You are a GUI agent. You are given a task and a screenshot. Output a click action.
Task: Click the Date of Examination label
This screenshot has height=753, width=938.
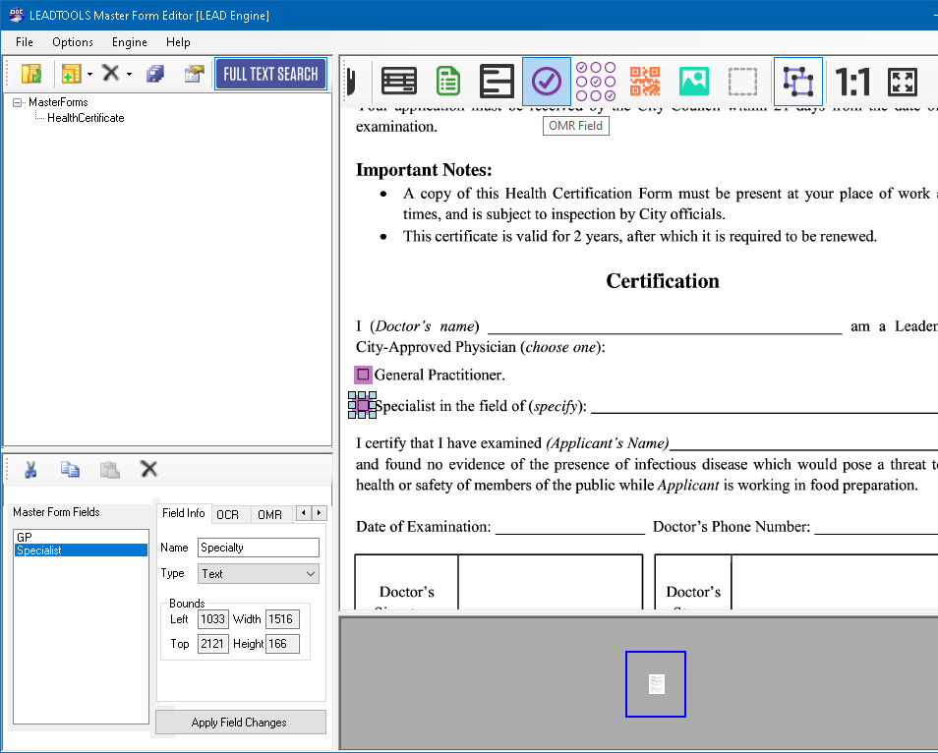tap(424, 526)
